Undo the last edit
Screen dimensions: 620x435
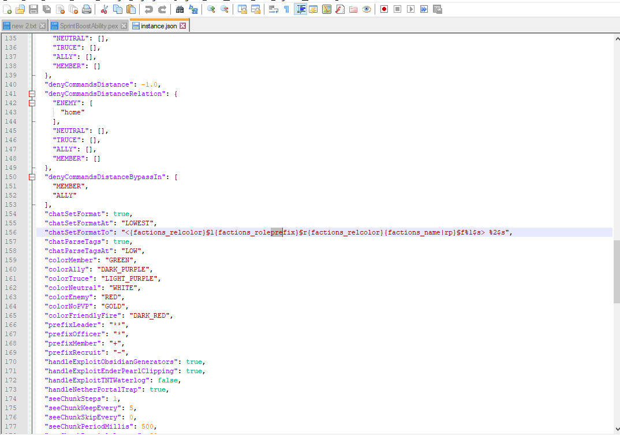pyautogui.click(x=149, y=9)
